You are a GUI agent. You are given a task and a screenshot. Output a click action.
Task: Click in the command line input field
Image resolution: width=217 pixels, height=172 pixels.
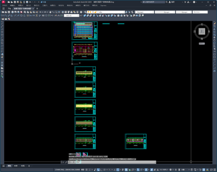(112, 162)
